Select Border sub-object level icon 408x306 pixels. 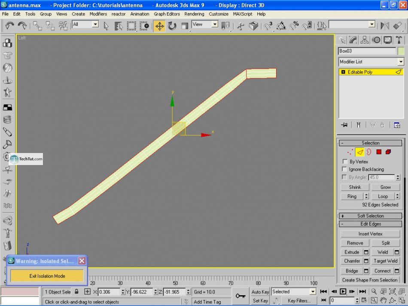(x=369, y=152)
